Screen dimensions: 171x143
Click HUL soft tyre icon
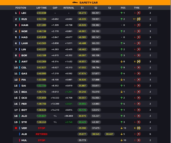139,140
